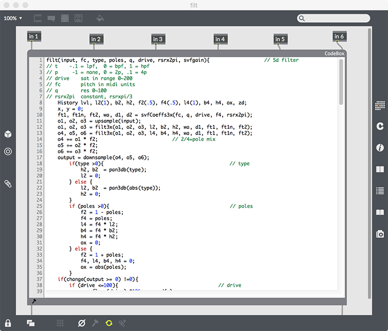Click the paperclip snippets icon in left sidebar
The width and height of the screenshot is (388, 331).
tap(8, 183)
